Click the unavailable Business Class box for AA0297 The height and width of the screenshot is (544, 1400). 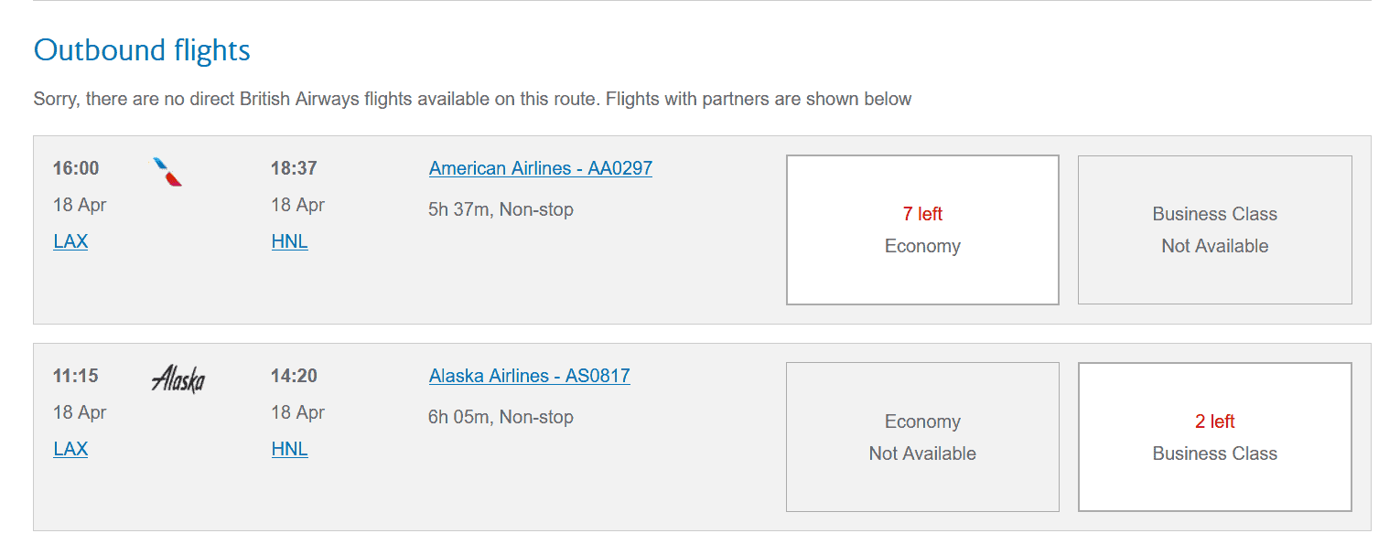click(x=1214, y=229)
